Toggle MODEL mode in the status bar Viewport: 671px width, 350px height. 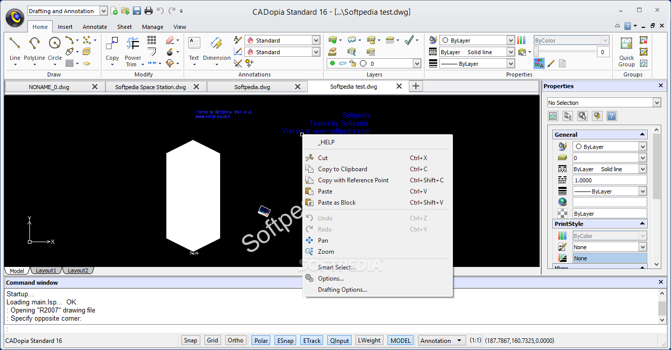pos(401,340)
